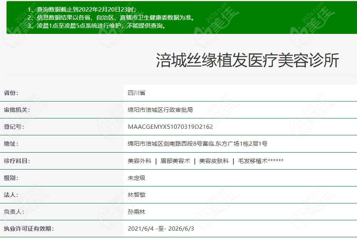Click the 地址 field label
The height and width of the screenshot is (238, 357).
point(11,144)
